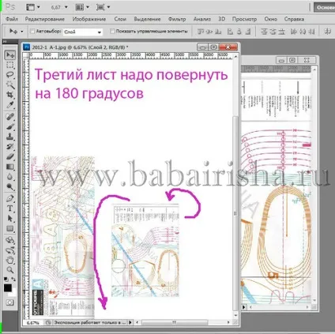This screenshot has height=334, width=335.
Task: Select the Zoom tool in the toolbox
Action: click(x=10, y=270)
